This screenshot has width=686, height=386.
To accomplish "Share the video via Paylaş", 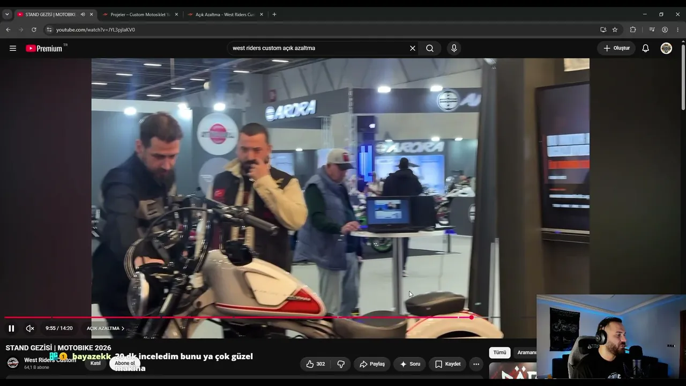I will [372, 364].
